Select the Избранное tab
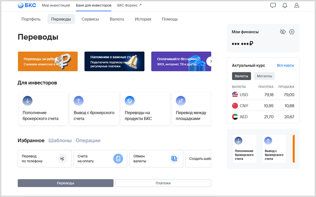Image resolution: width=316 pixels, height=197 pixels. 31,141
